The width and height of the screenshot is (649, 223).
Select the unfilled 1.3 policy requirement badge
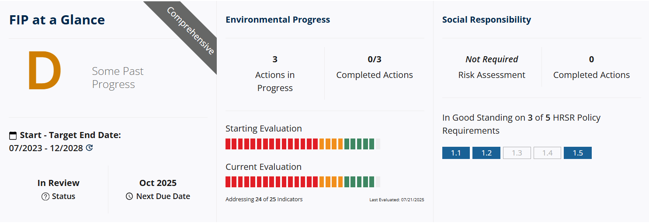coord(517,153)
